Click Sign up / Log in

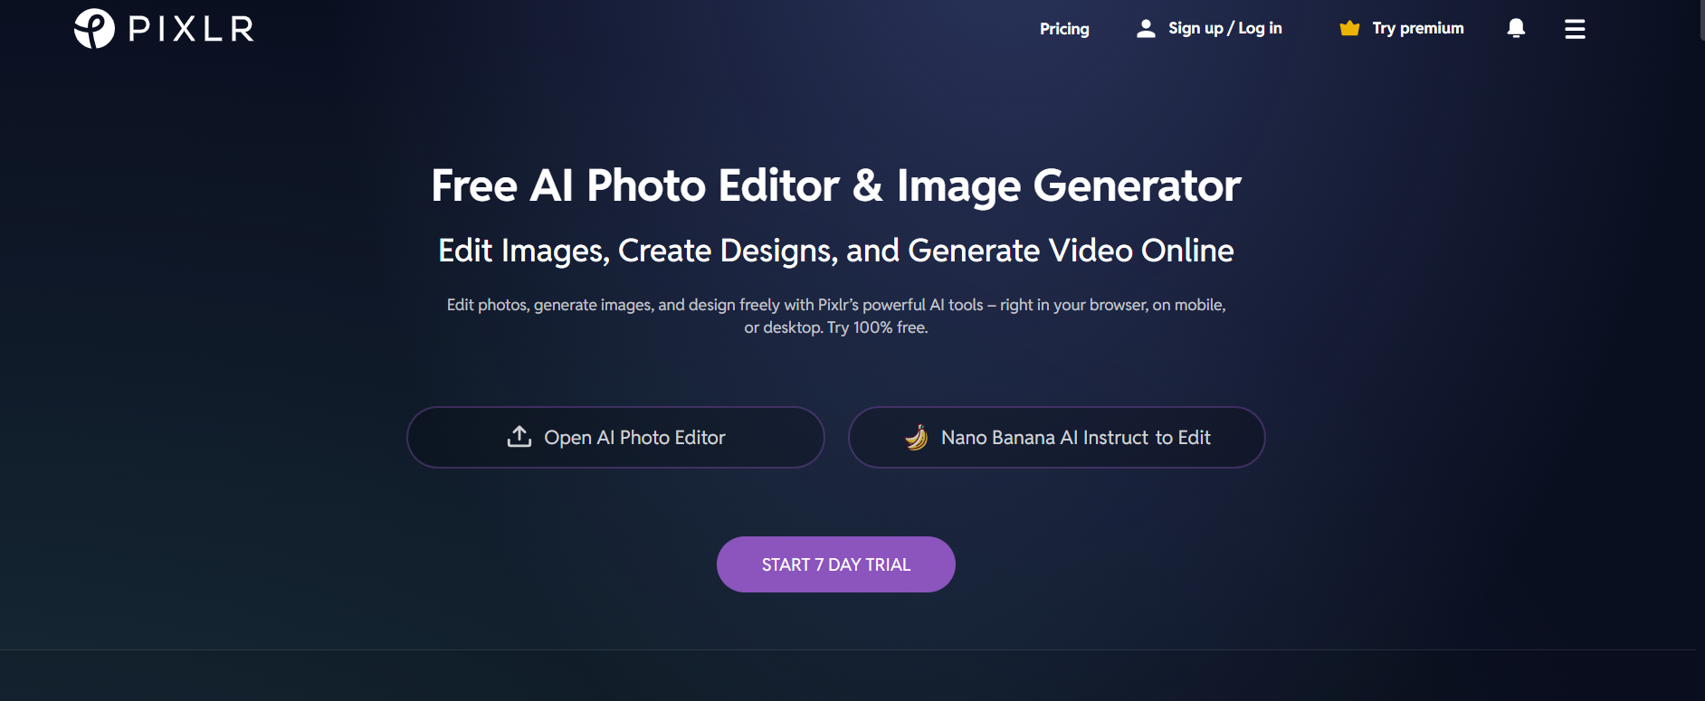[1224, 28]
